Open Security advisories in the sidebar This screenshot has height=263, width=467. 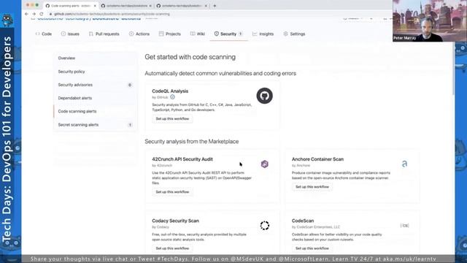pos(95,85)
